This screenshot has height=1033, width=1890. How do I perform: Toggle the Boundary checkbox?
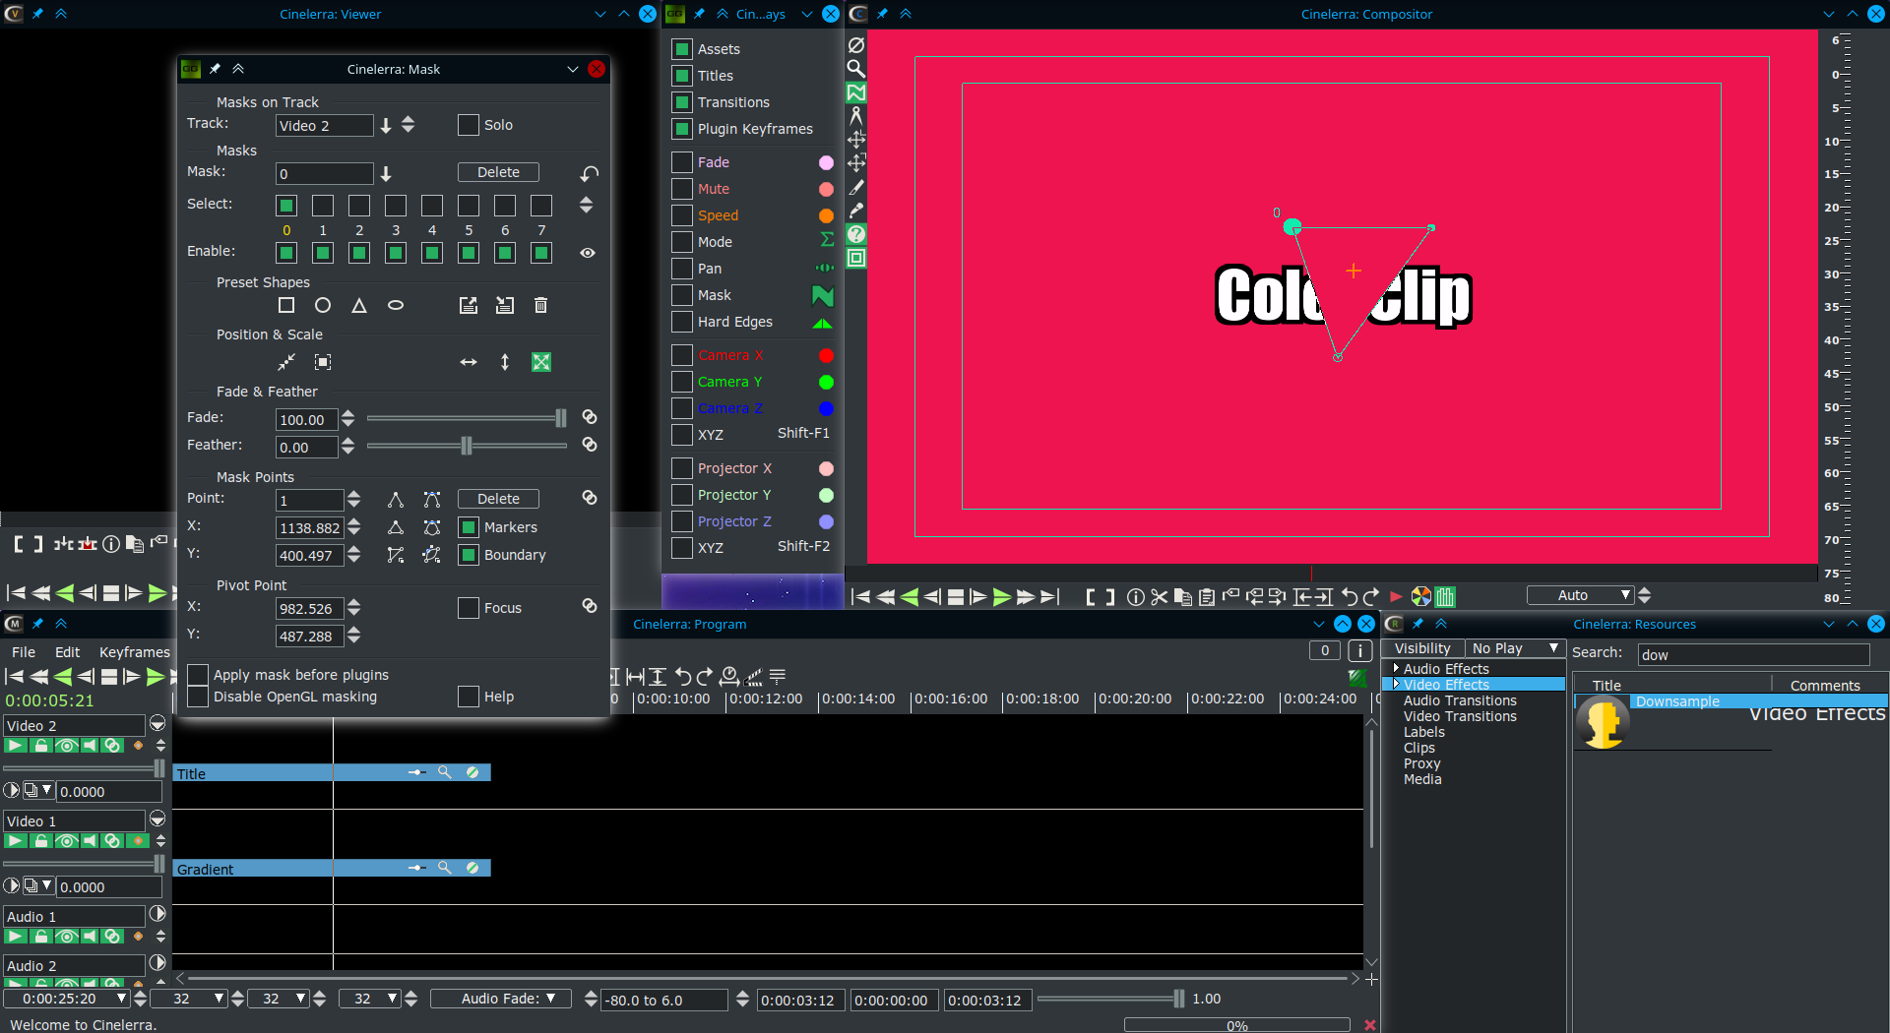(x=470, y=555)
